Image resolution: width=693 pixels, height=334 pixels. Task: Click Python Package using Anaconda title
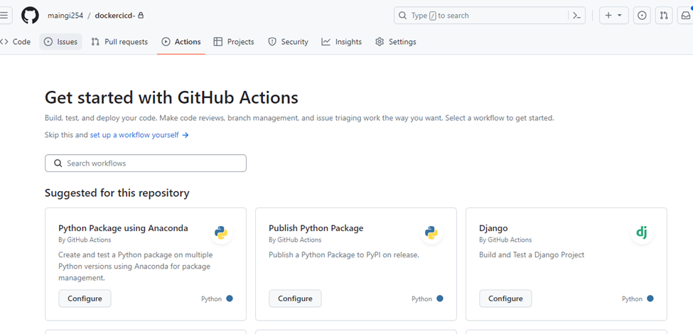click(123, 228)
